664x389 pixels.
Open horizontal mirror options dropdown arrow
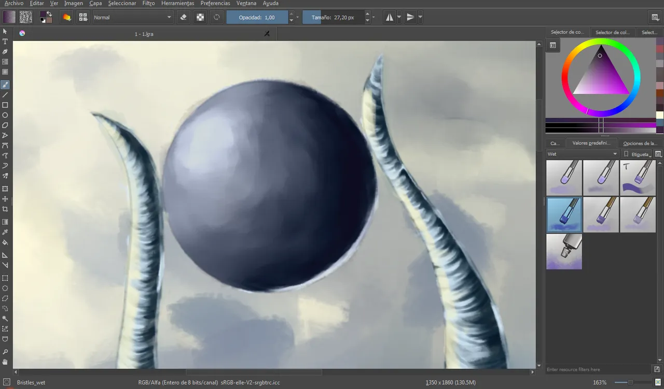tap(399, 17)
